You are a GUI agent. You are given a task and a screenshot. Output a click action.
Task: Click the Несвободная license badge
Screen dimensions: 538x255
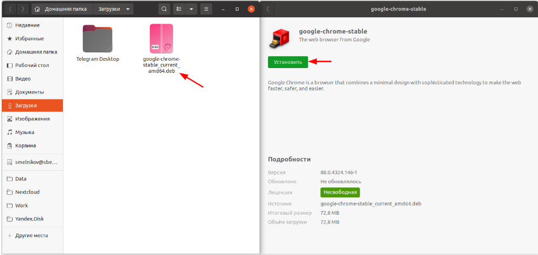[340, 192]
